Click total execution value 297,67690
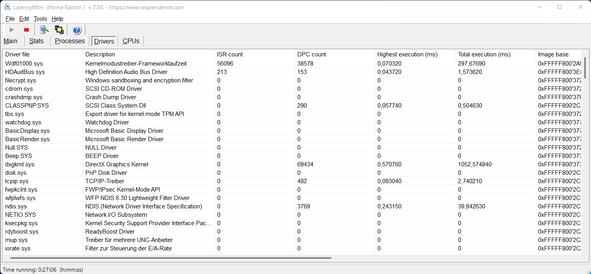591x274 pixels. (472, 64)
